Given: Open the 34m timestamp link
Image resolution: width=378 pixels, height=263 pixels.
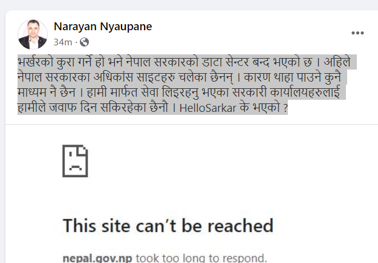Looking at the screenshot, I should [x=63, y=42].
